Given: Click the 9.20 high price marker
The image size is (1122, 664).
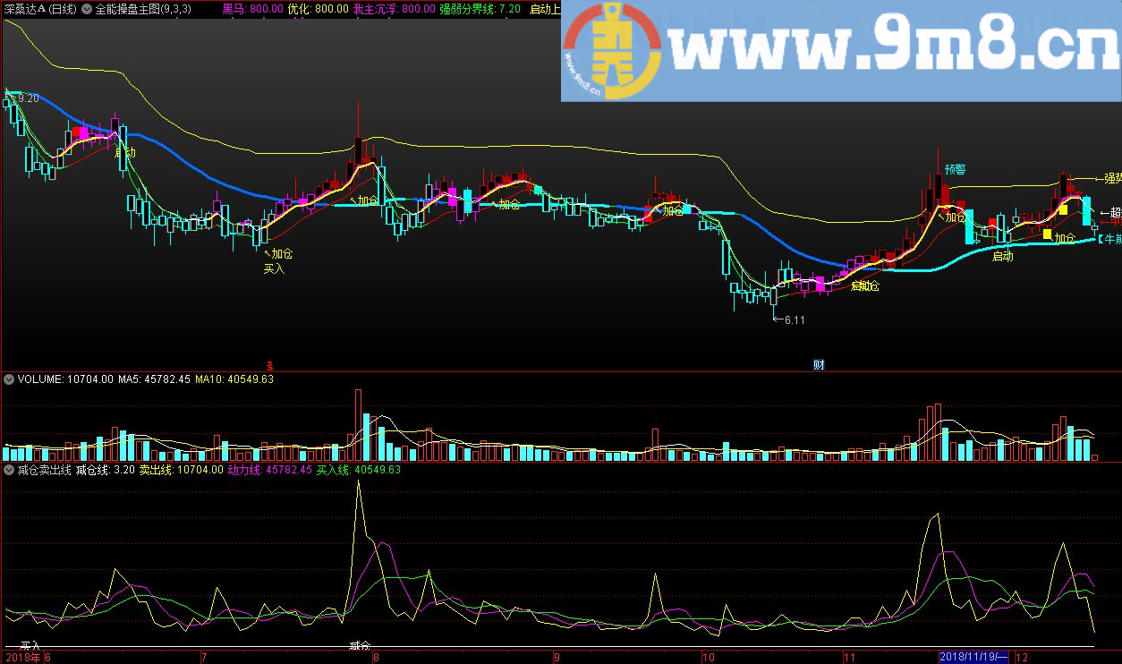Looking at the screenshot, I should coord(27,98).
